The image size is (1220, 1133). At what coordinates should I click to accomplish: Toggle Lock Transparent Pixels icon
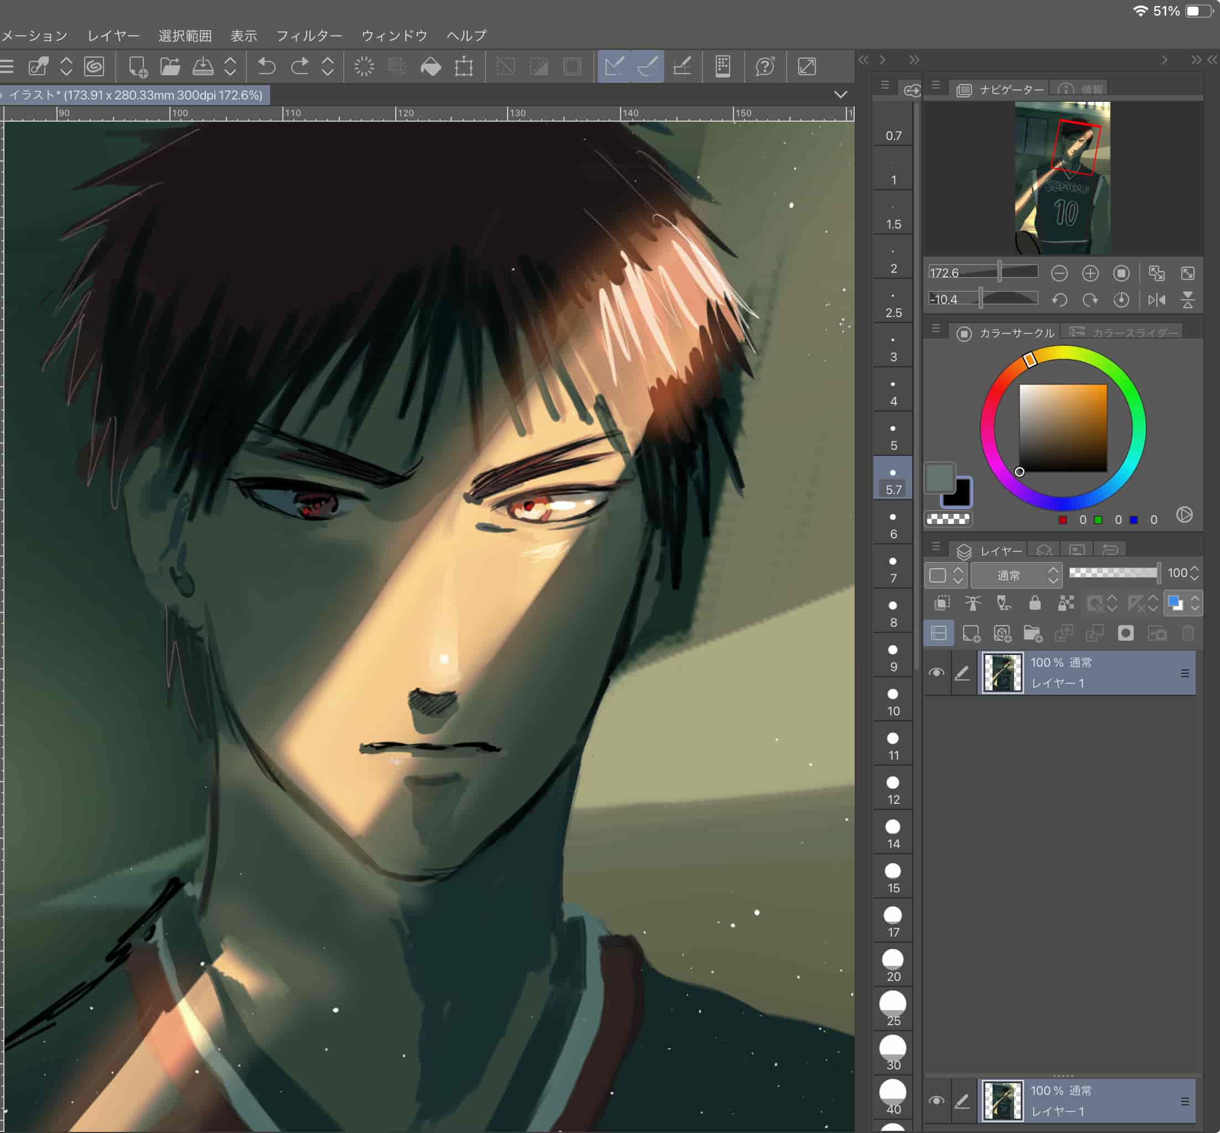click(x=1066, y=603)
